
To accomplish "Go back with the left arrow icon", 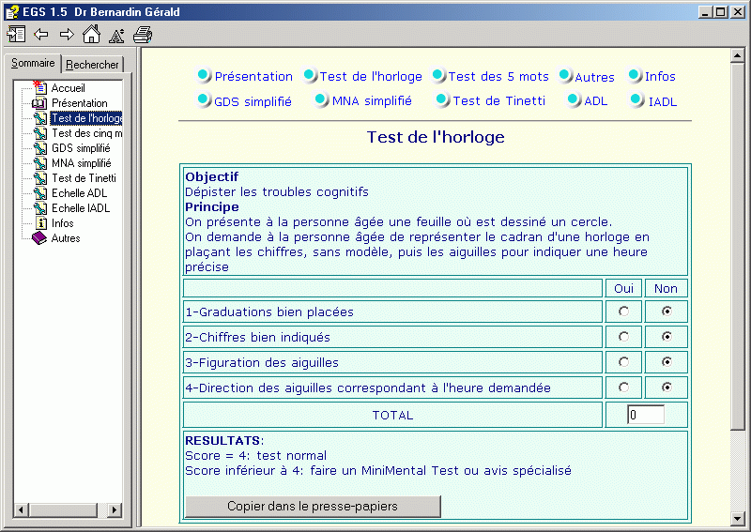I will pos(41,35).
